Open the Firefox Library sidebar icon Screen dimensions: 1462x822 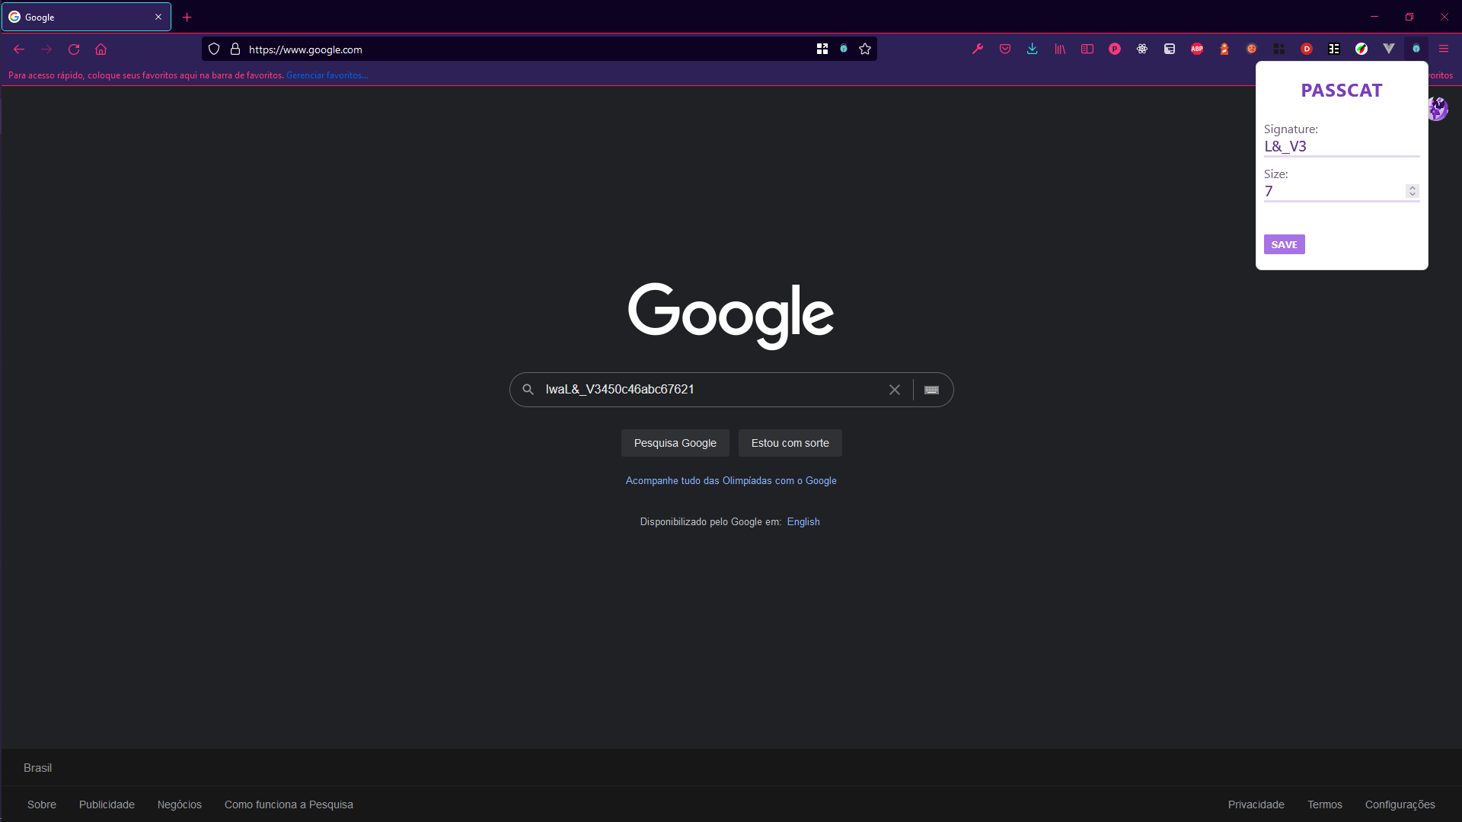[1059, 49]
